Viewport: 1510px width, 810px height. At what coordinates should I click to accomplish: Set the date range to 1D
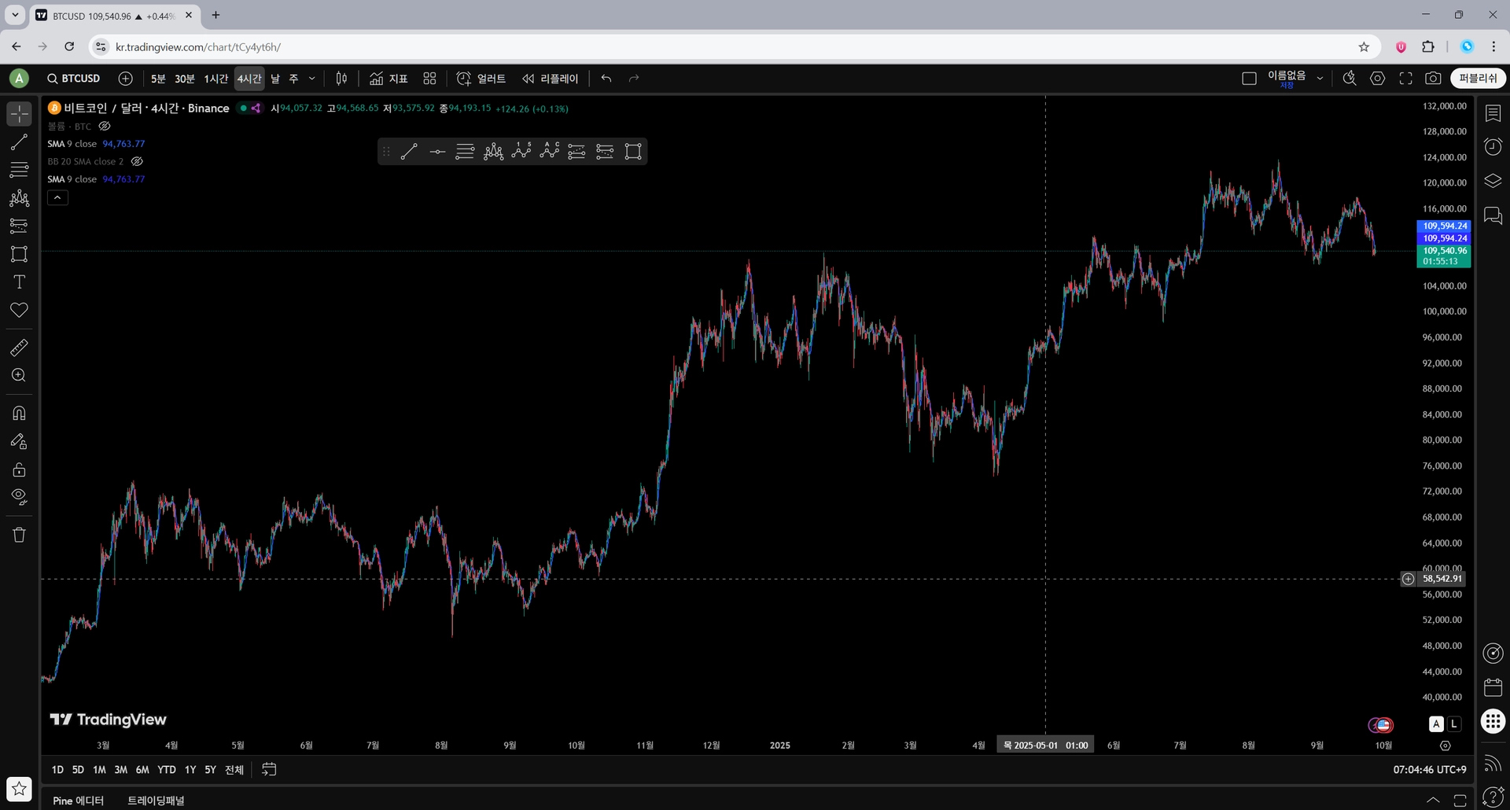click(57, 770)
